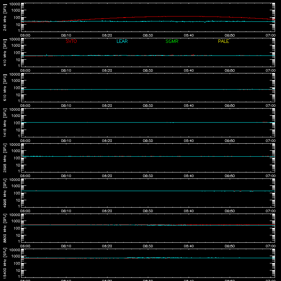Click the 10 tick label on 4995 MHz panel
Viewport: 281px width, 281px height.
point(18,200)
